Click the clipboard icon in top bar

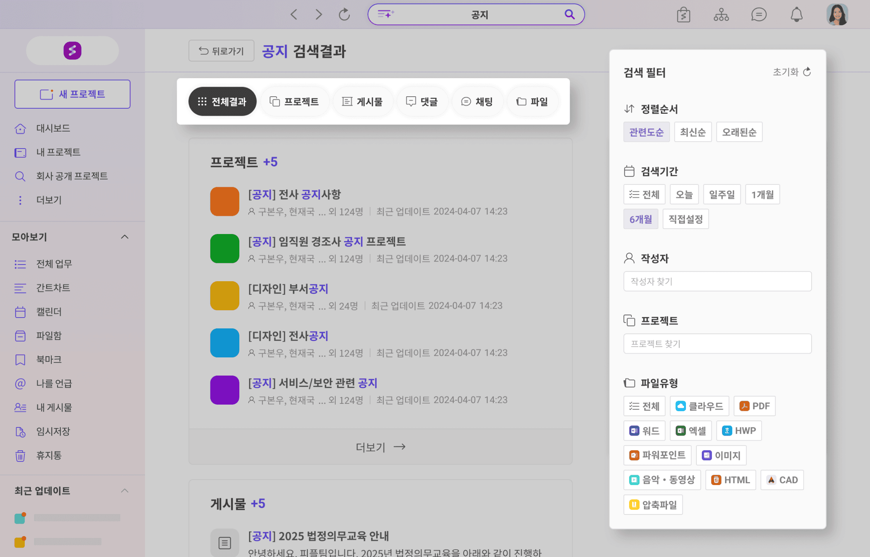click(x=683, y=15)
